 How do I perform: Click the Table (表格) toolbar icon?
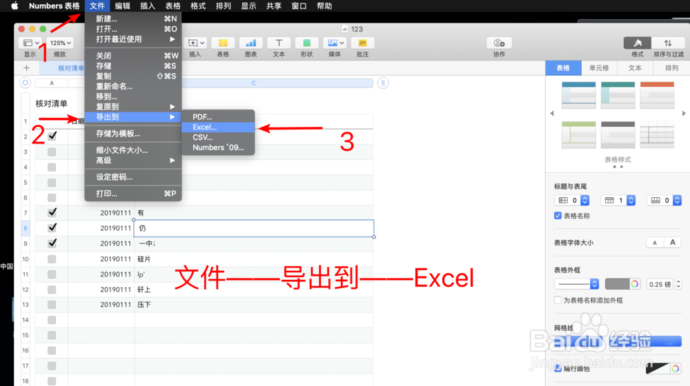click(223, 43)
